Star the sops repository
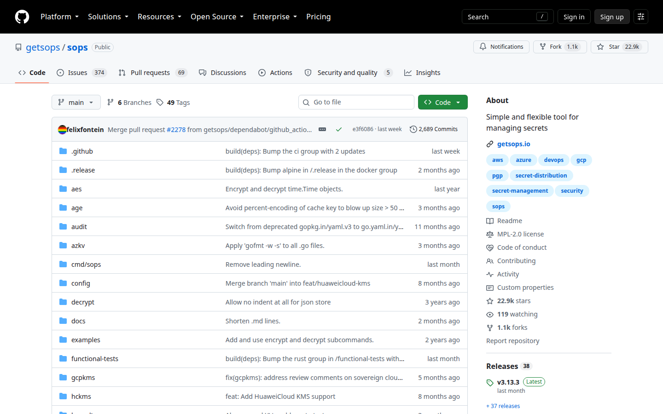The height and width of the screenshot is (414, 663). point(619,47)
